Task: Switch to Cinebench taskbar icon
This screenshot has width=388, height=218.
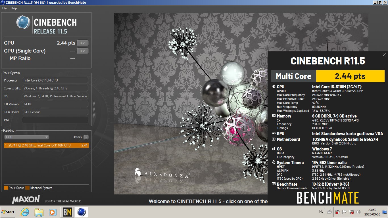Action: tap(82, 212)
